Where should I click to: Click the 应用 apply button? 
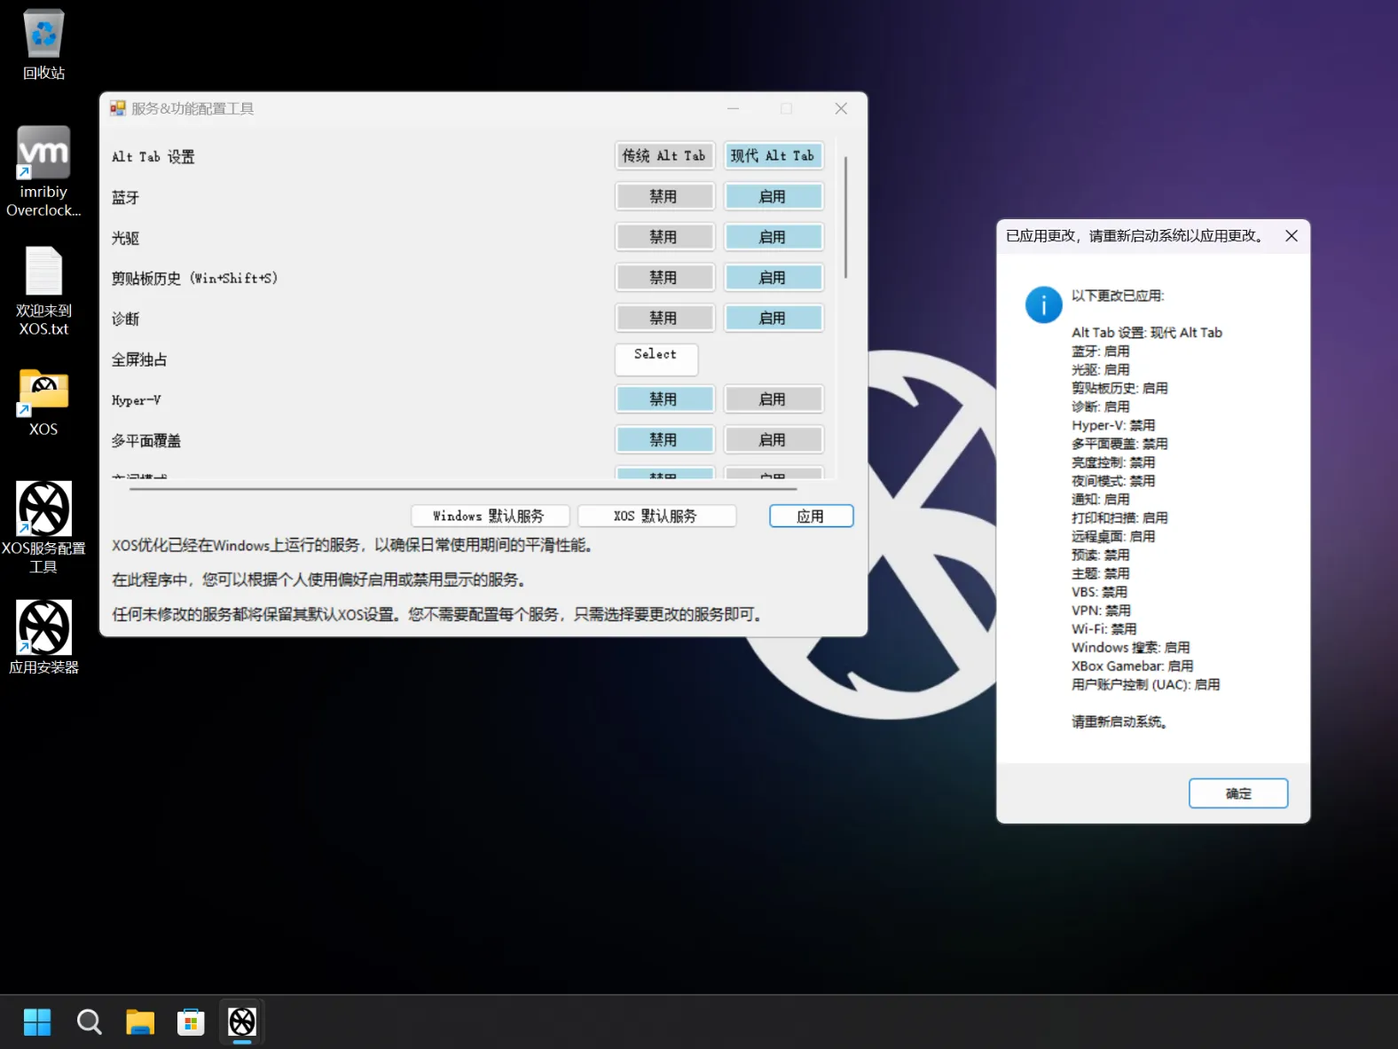pos(811,516)
